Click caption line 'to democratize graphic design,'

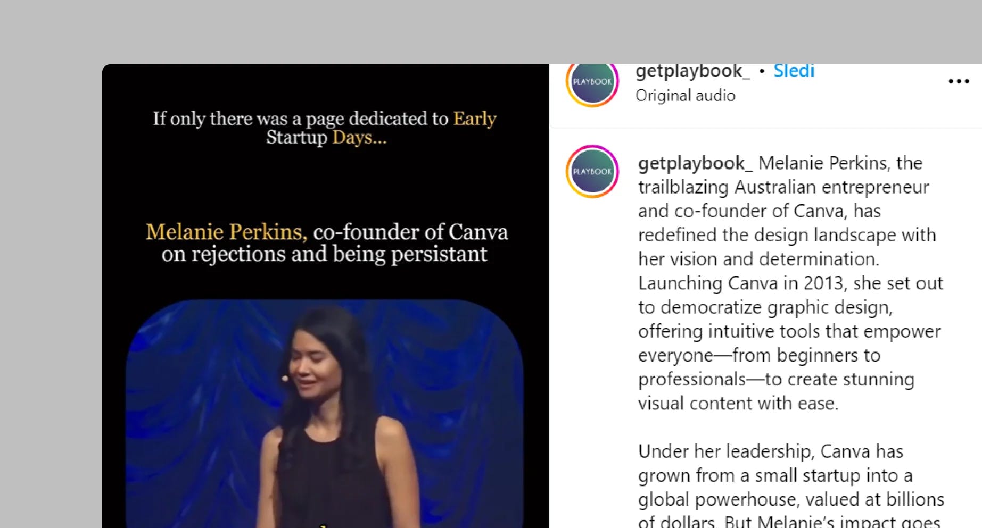(x=765, y=307)
